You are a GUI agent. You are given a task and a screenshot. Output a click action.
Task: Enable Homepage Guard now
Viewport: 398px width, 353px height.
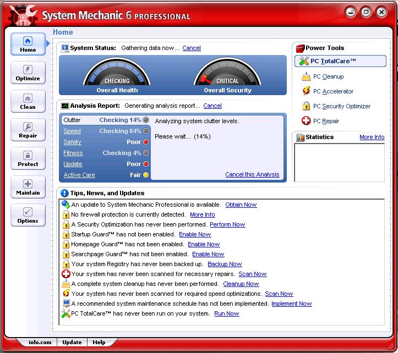(x=204, y=244)
